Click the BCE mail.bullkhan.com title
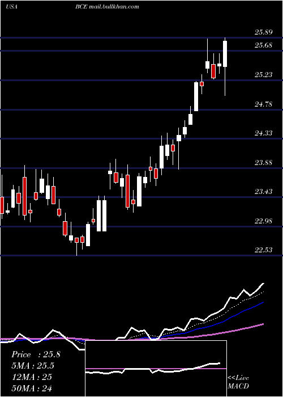The height and width of the screenshot is (397, 283). point(107,7)
